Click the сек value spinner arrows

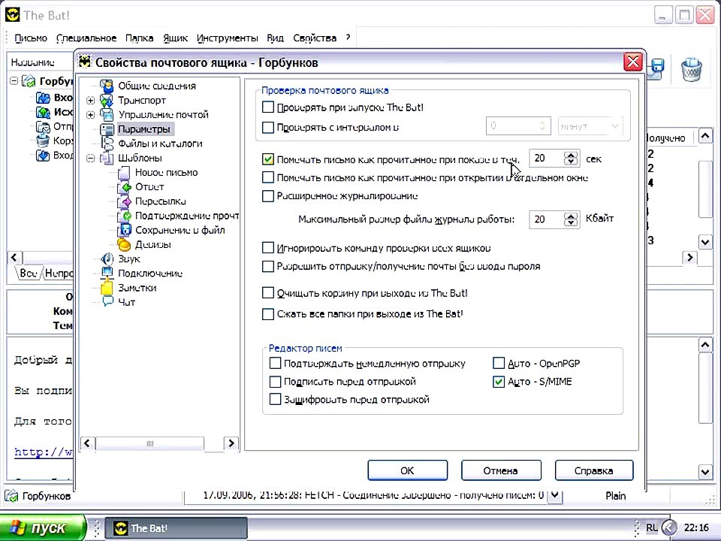pyautogui.click(x=571, y=159)
